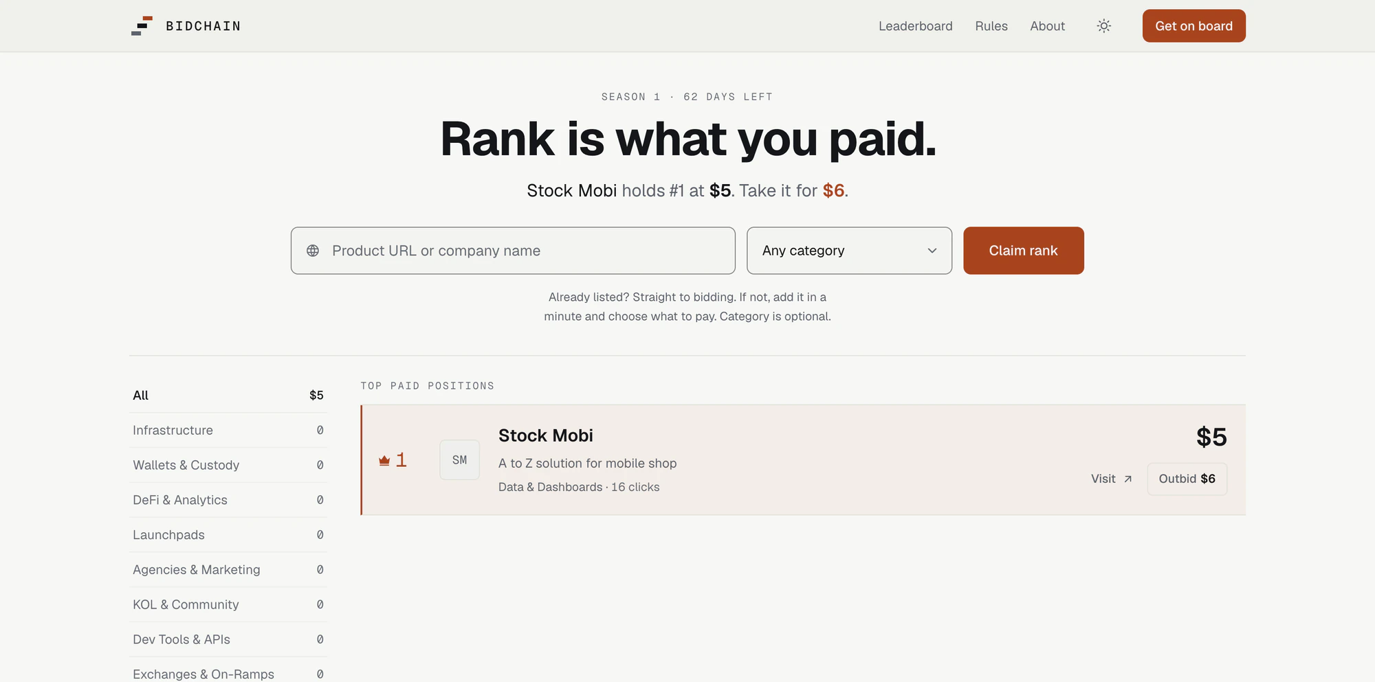Click the BidChain logo icon
Viewport: 1375px width, 682px height.
(142, 26)
